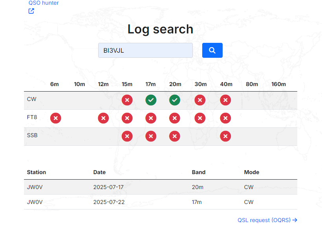The width and height of the screenshot is (322, 226).
Task: Open the QSL request (OQRS) link
Action: pos(267,220)
